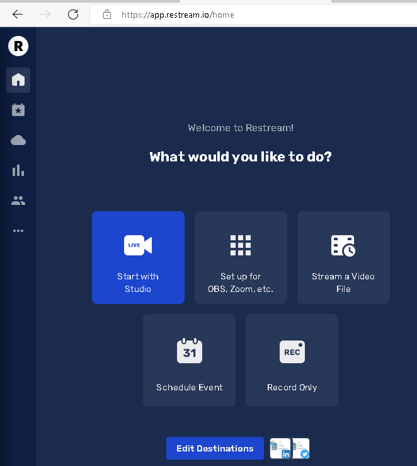
Task: Open the Events calendar icon in the sidebar
Action: (x=18, y=110)
